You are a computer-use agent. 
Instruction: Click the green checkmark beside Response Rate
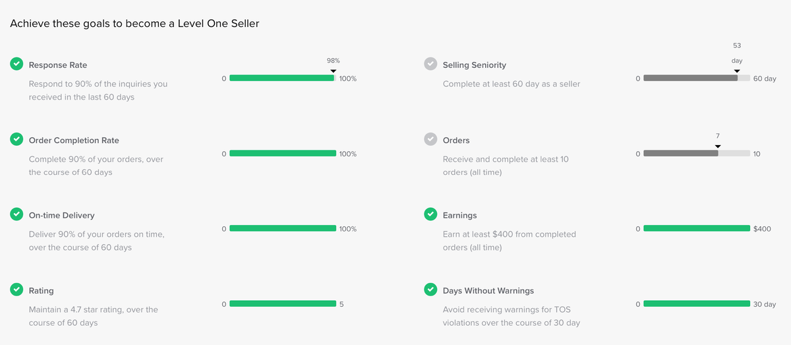tap(16, 64)
